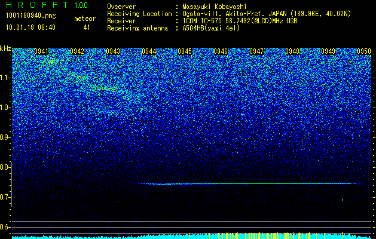Click the 0948 time marker
This screenshot has height=239, width=376.
(292, 51)
